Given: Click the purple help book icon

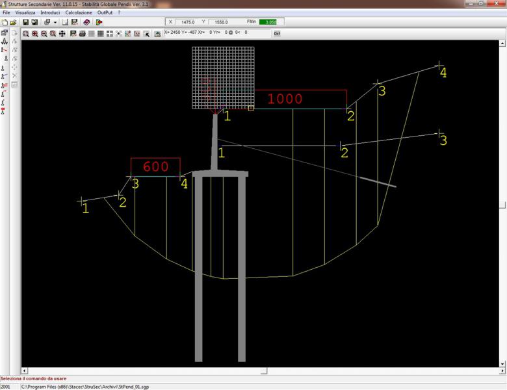Looking at the screenshot, I should pos(86,22).
